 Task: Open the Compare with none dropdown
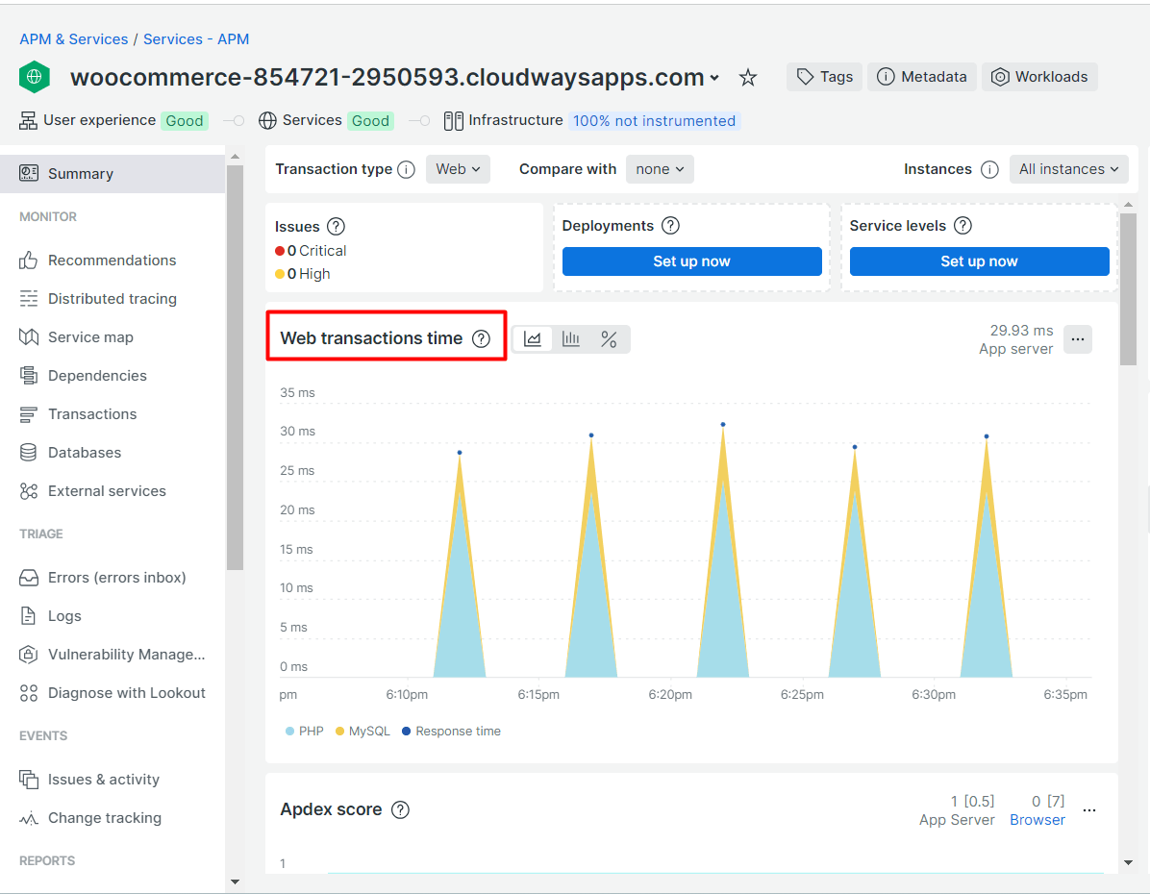660,169
